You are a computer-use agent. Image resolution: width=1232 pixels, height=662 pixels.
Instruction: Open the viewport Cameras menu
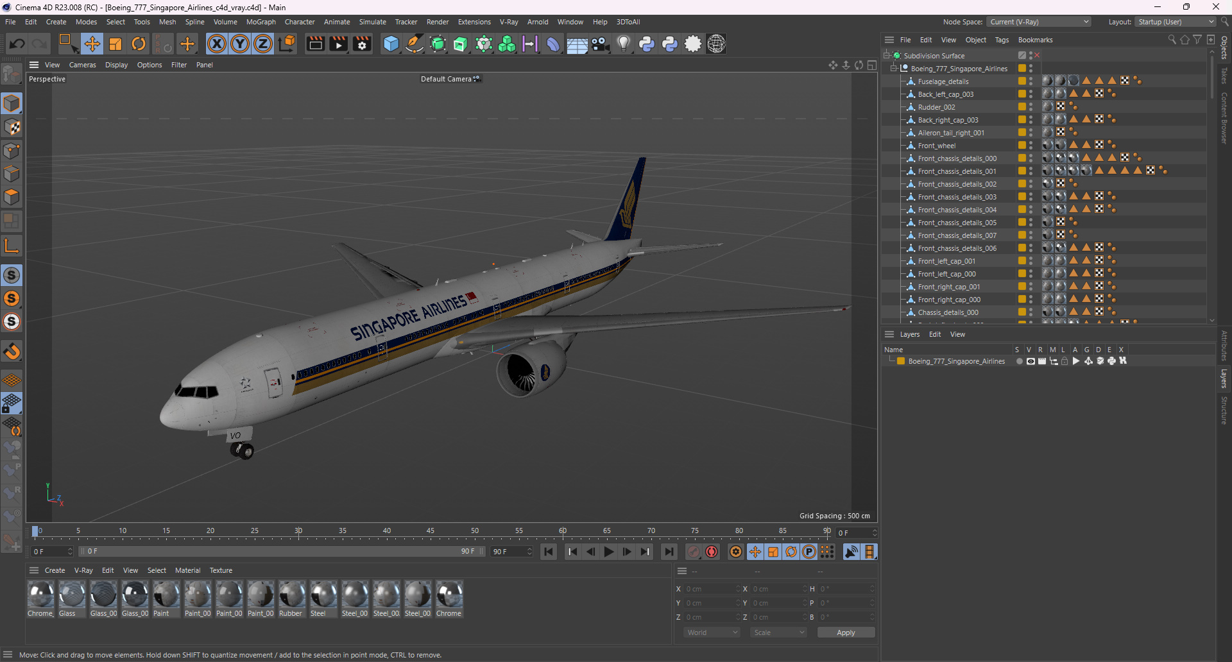pos(82,65)
